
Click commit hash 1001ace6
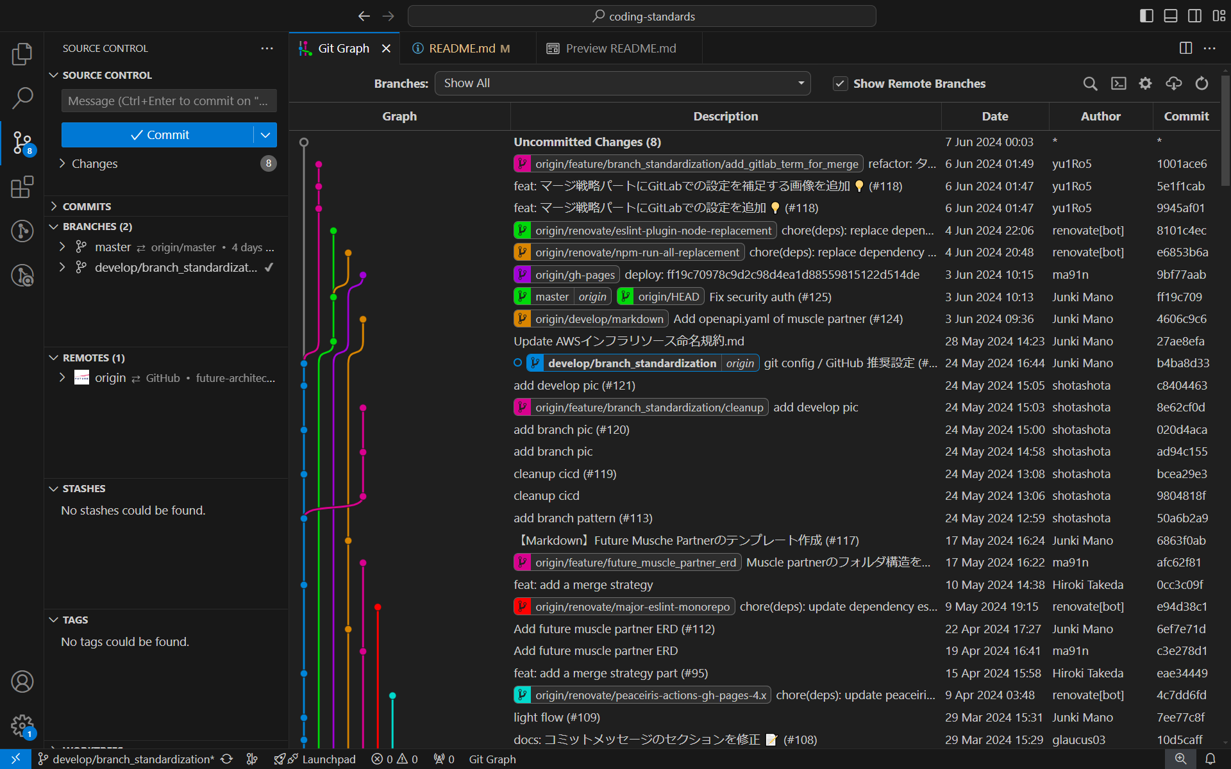1182,163
